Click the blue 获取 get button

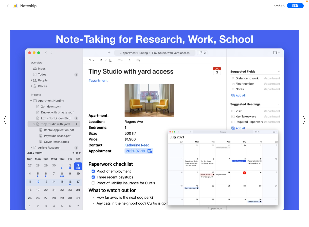(x=295, y=6)
